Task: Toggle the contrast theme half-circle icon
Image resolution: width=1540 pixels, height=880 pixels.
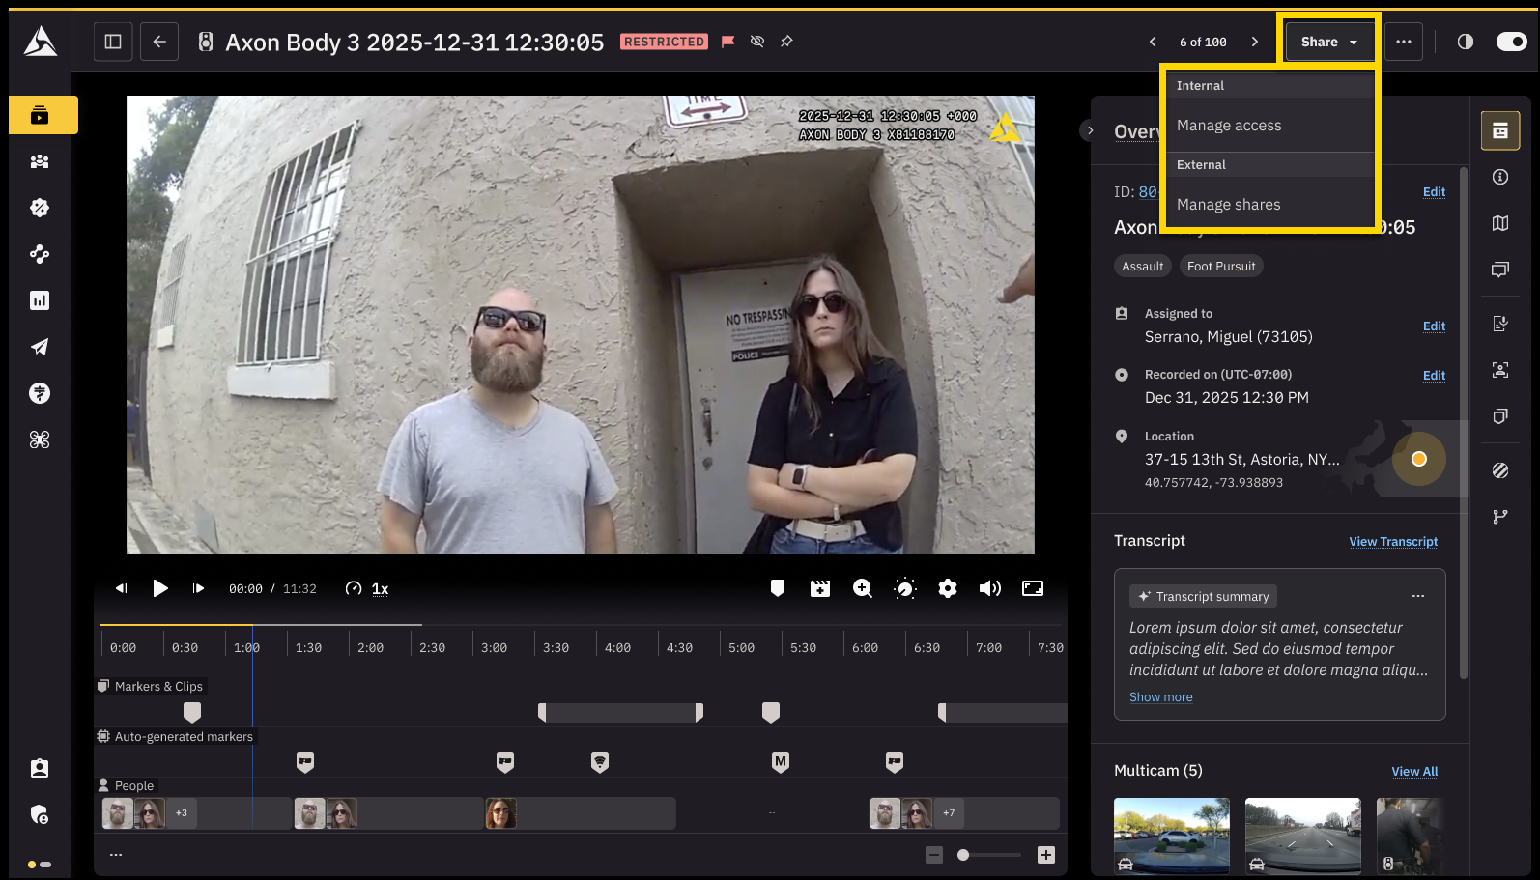Action: (1465, 42)
